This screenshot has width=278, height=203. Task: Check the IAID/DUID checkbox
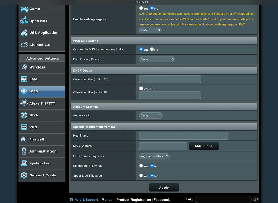click(x=141, y=88)
